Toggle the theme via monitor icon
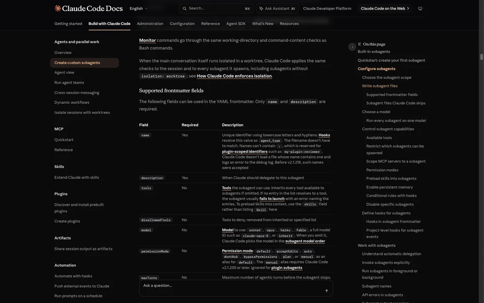The image size is (484, 303). [x=420, y=8]
